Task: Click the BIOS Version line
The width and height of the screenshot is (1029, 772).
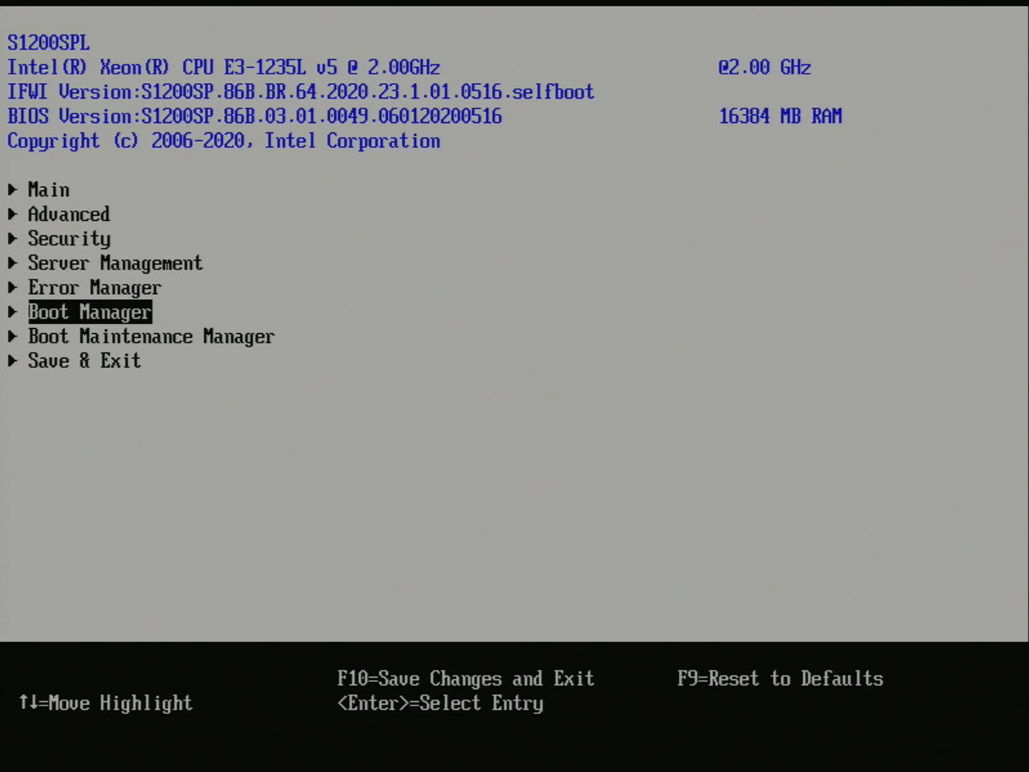Action: (x=255, y=116)
